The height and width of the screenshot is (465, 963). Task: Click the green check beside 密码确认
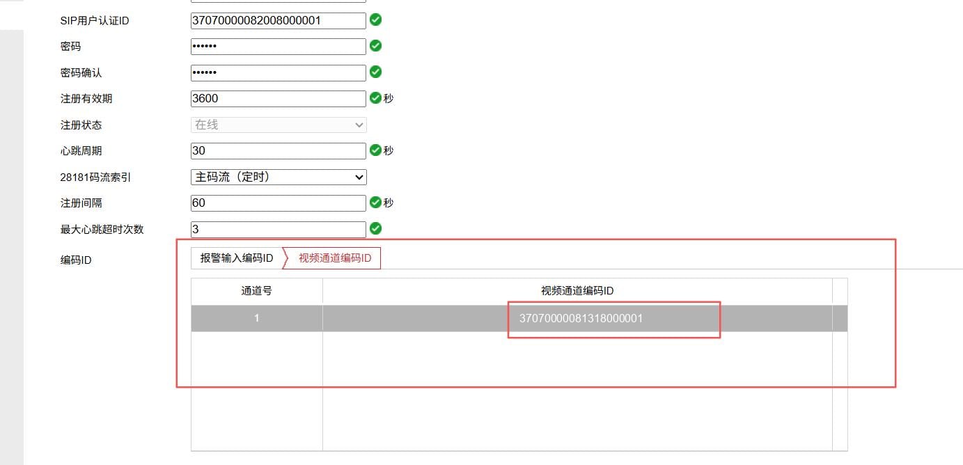click(375, 72)
